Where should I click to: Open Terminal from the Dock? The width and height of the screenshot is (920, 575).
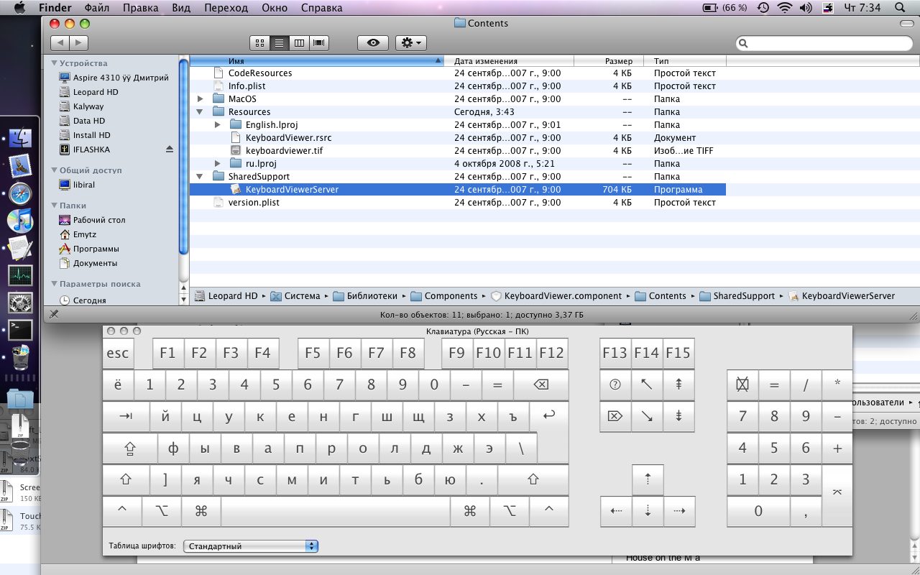click(20, 330)
